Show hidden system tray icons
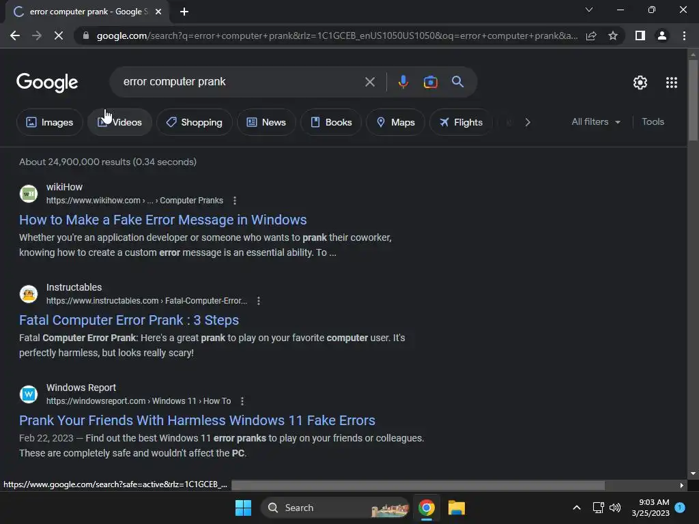The image size is (699, 524). [576, 508]
